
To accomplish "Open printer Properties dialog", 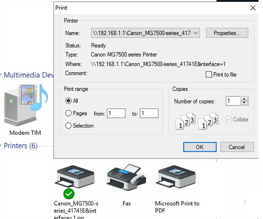I will coord(227,33).
